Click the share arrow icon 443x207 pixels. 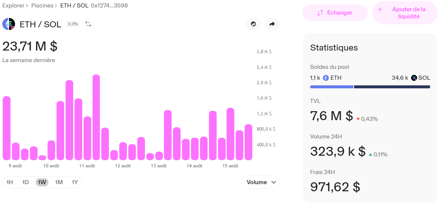coord(272,24)
